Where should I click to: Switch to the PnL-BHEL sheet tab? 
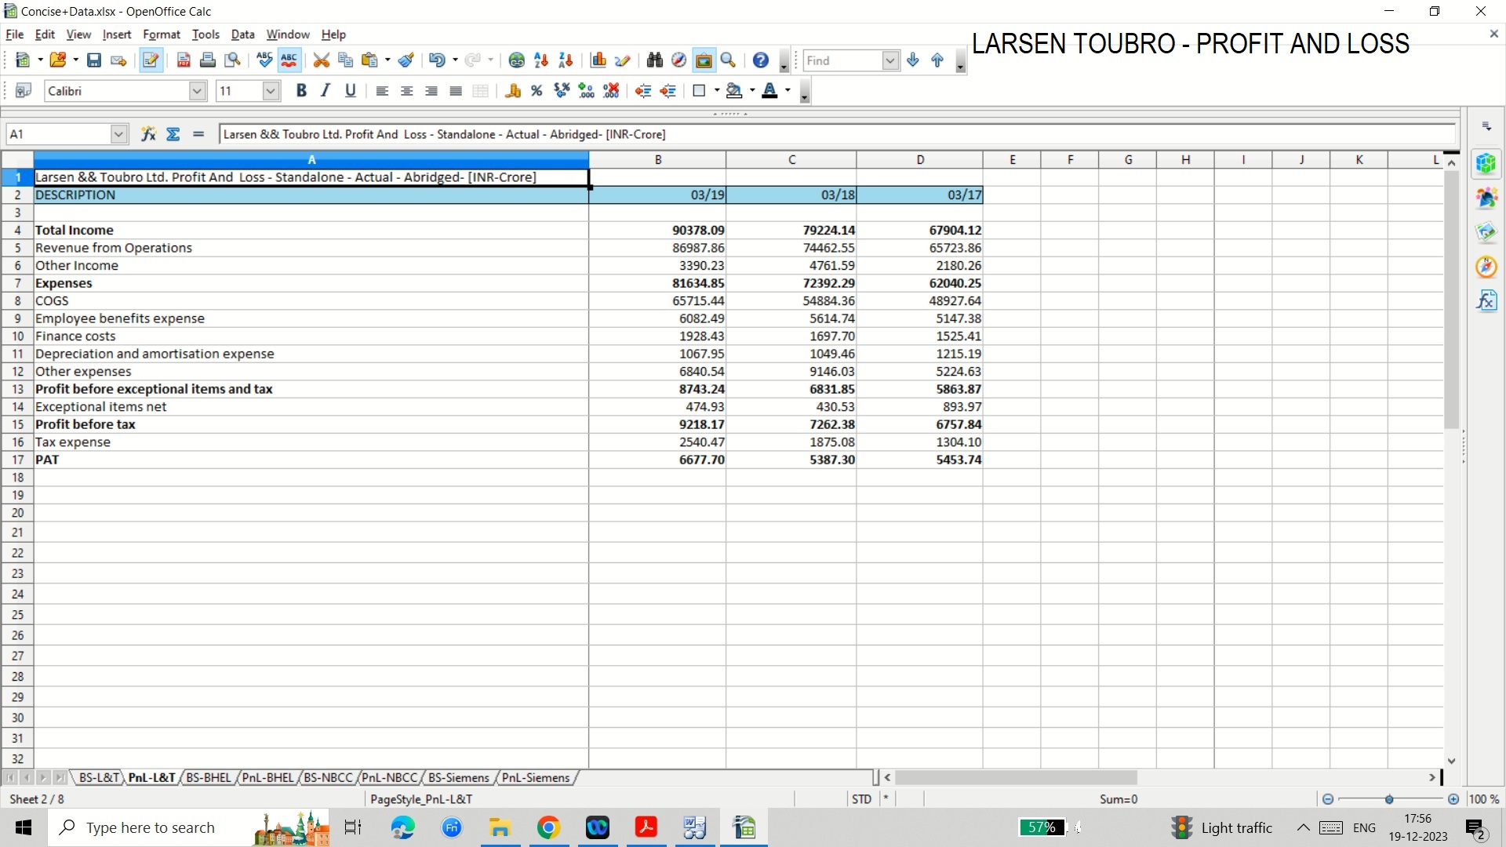click(267, 777)
